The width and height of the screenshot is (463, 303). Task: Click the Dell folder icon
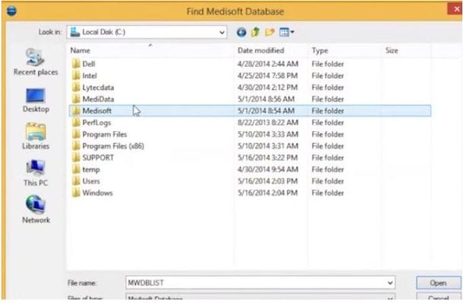point(76,64)
